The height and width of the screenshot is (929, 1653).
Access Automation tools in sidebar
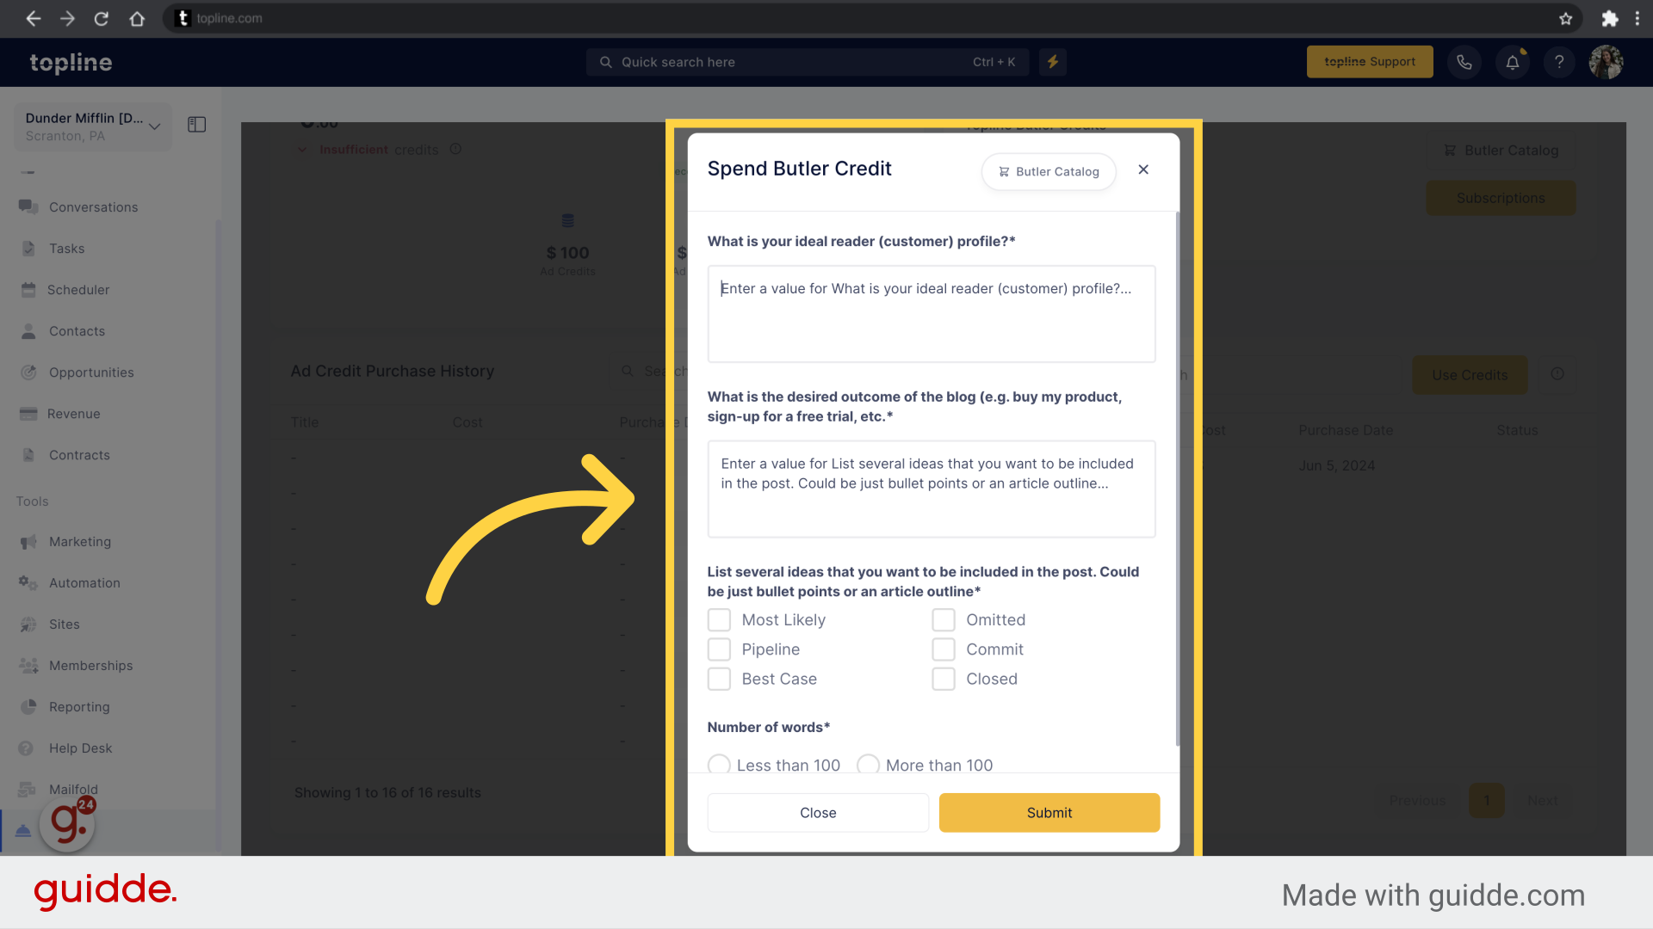(84, 581)
